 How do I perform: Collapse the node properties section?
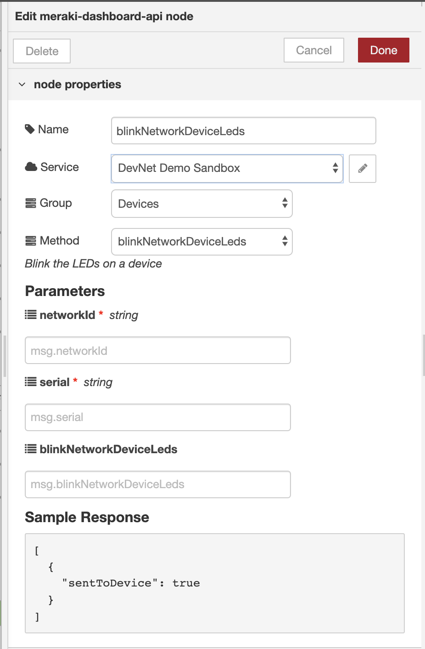pyautogui.click(x=22, y=85)
